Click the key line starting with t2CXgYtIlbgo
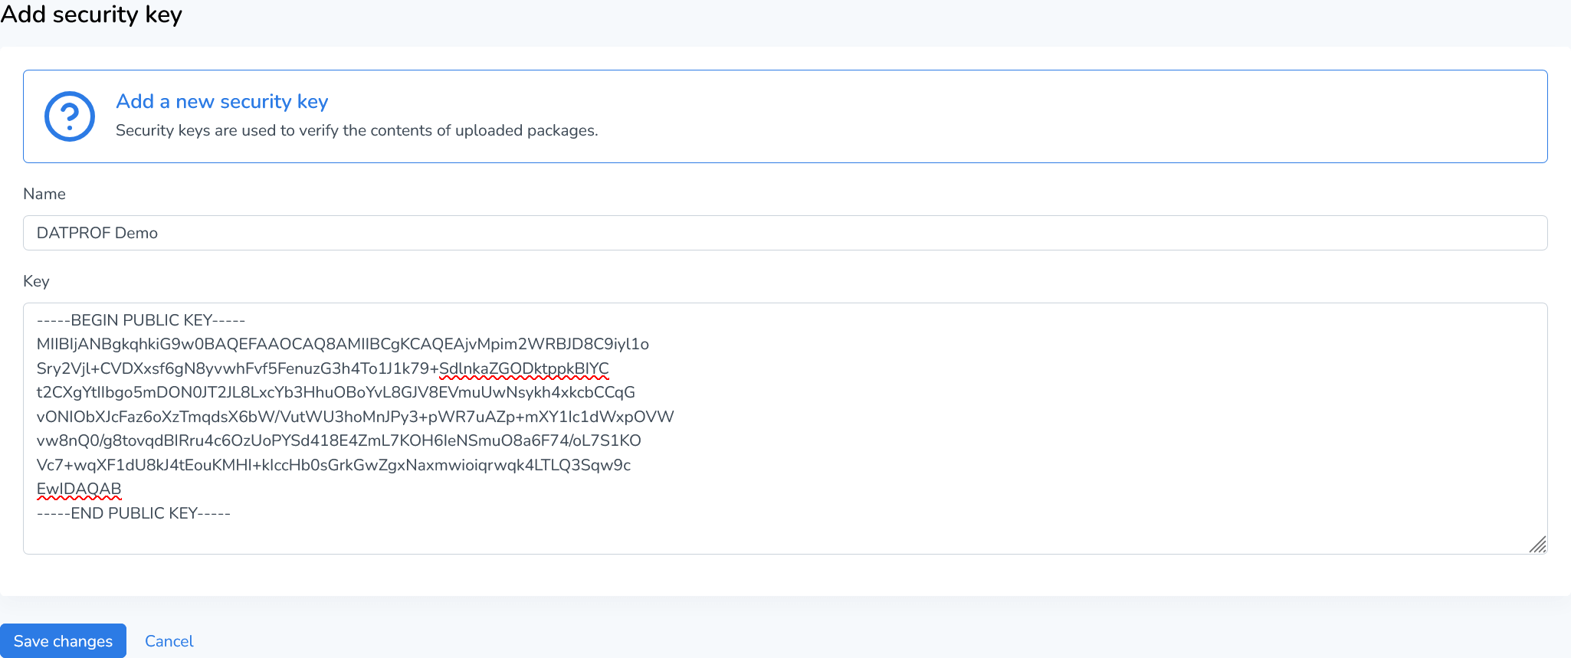The height and width of the screenshot is (658, 1571). (x=336, y=392)
